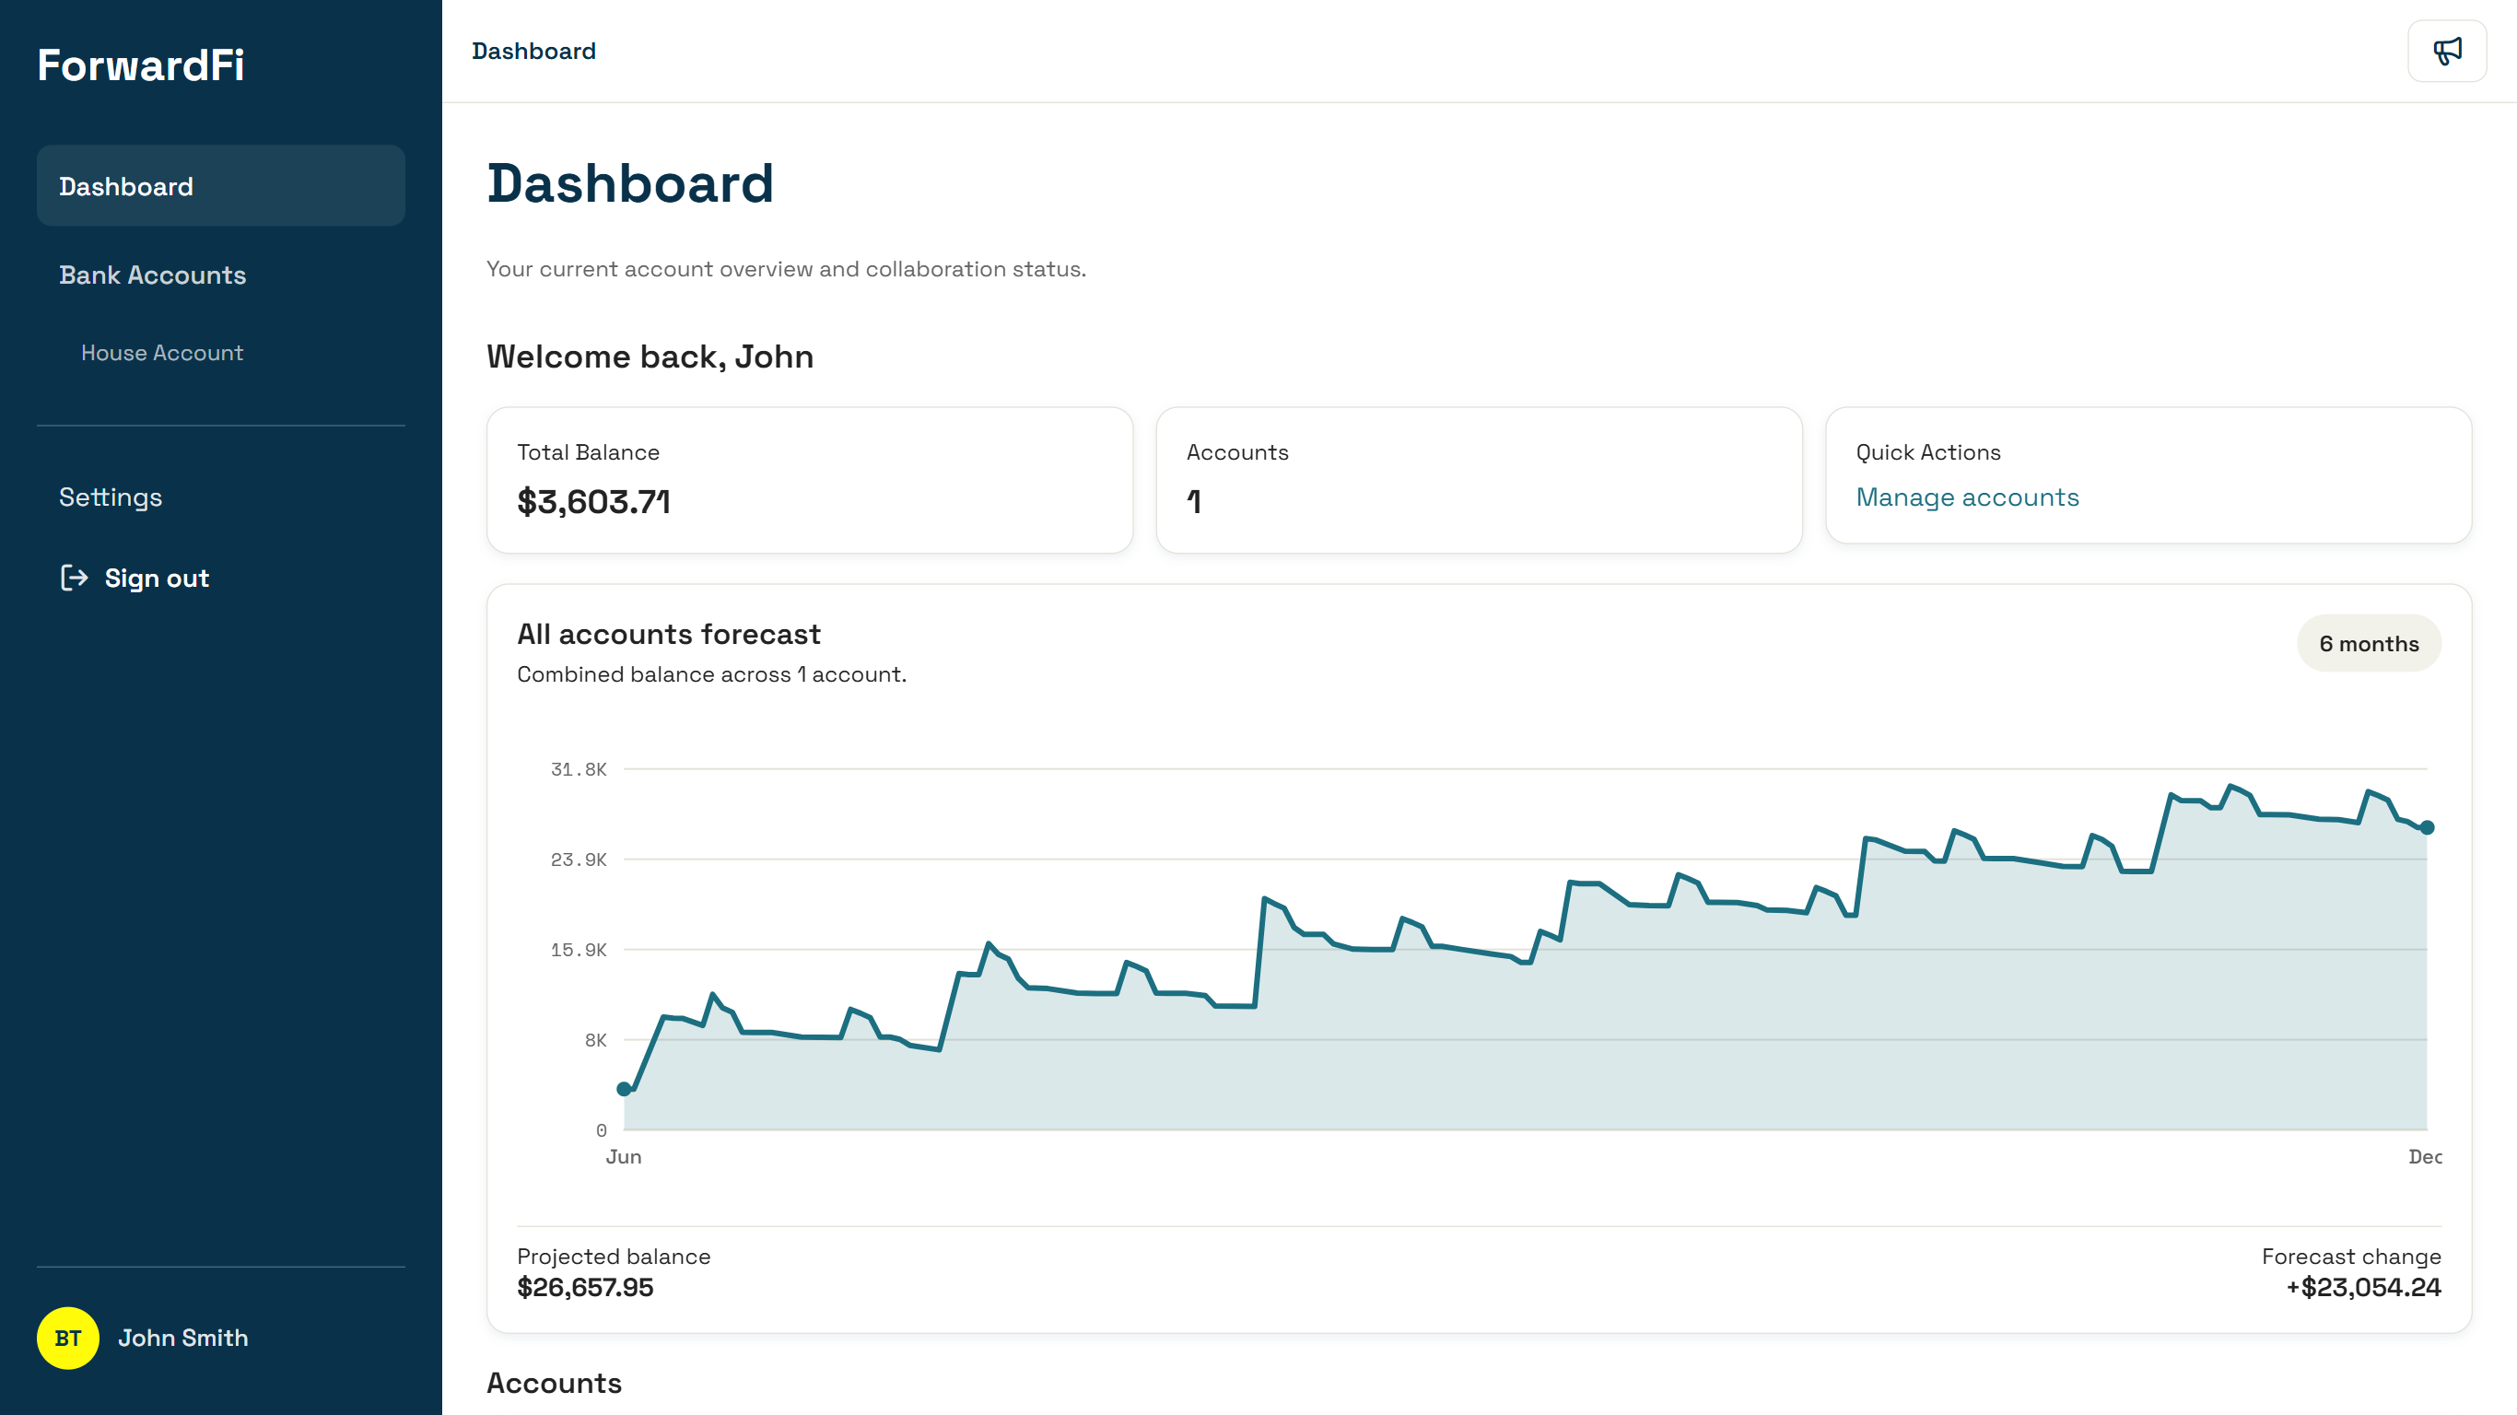Viewport: 2517px width, 1415px height.
Task: Click the Jun axis label
Action: point(624,1157)
